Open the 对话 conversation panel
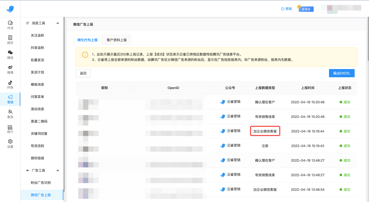 pyautogui.click(x=10, y=25)
